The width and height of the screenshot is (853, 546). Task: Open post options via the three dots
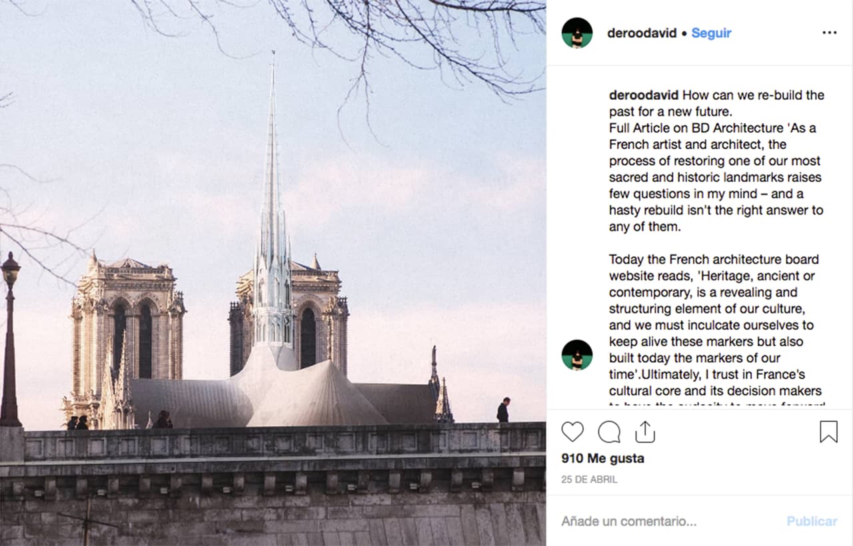[x=830, y=32]
